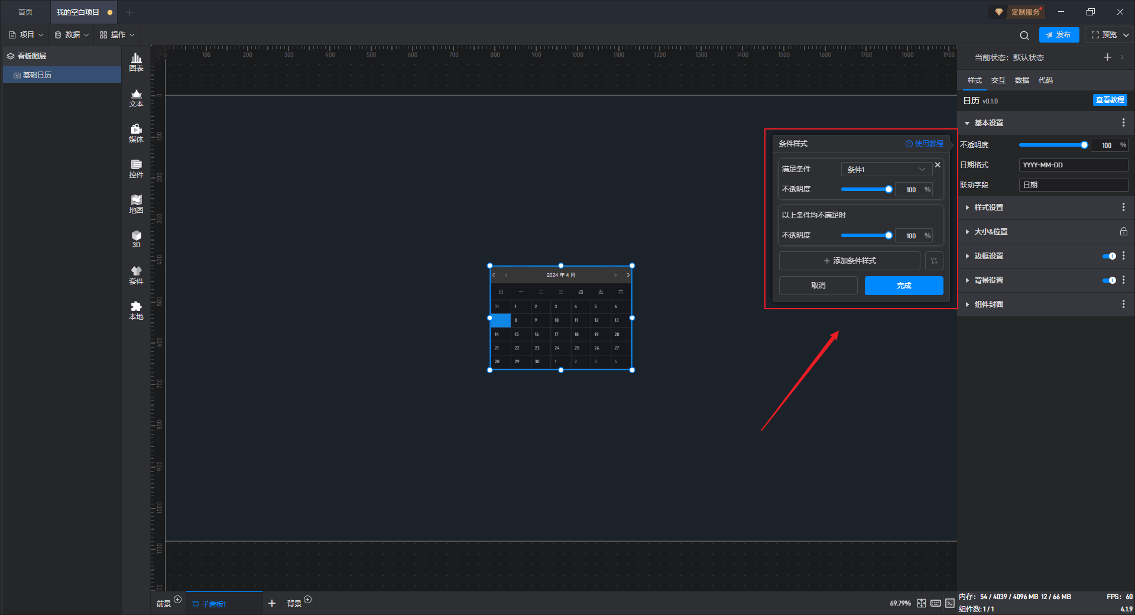
Task: Toggle the 边框设置 switch
Action: pyautogui.click(x=1109, y=256)
